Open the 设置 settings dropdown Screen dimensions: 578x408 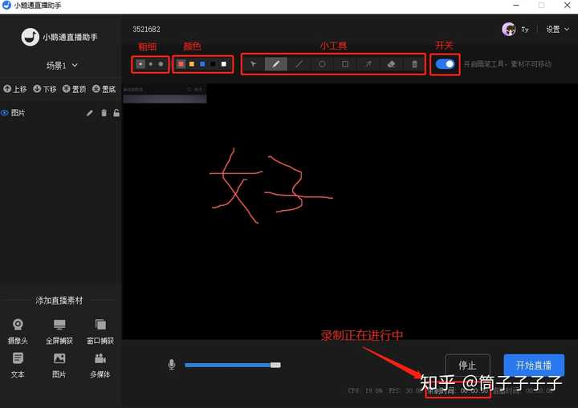557,29
